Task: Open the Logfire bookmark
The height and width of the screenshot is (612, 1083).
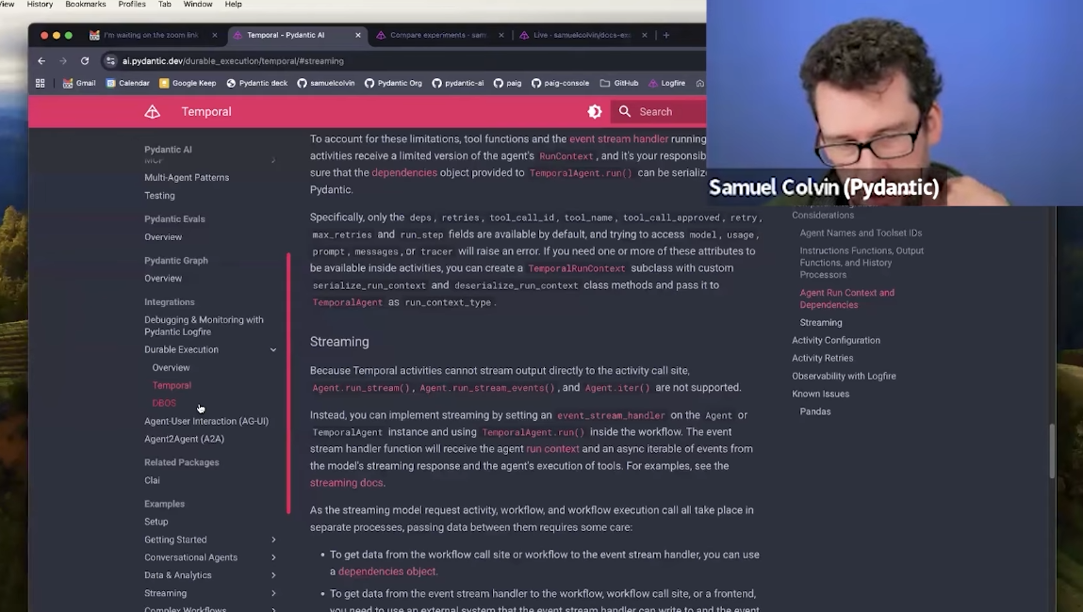Action: point(666,83)
